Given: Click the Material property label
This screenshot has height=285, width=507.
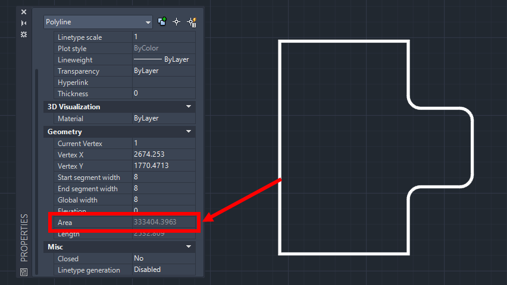Looking at the screenshot, I should pos(70,119).
